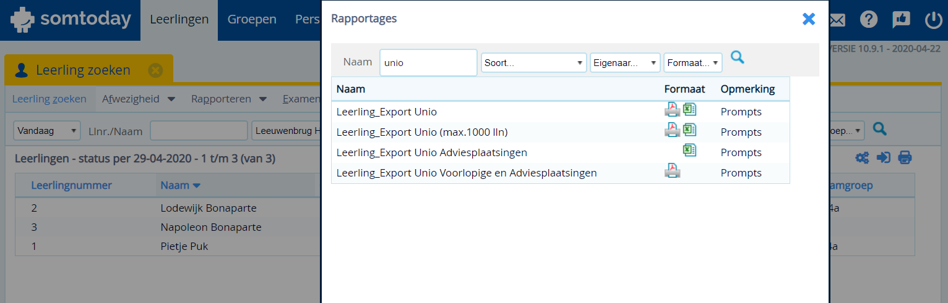
Task: Open Excel format for Leerling_Export Unio
Action: 690,110
